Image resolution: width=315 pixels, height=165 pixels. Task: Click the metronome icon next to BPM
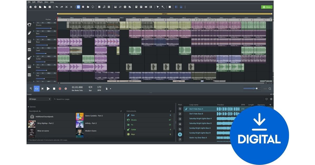107,89
